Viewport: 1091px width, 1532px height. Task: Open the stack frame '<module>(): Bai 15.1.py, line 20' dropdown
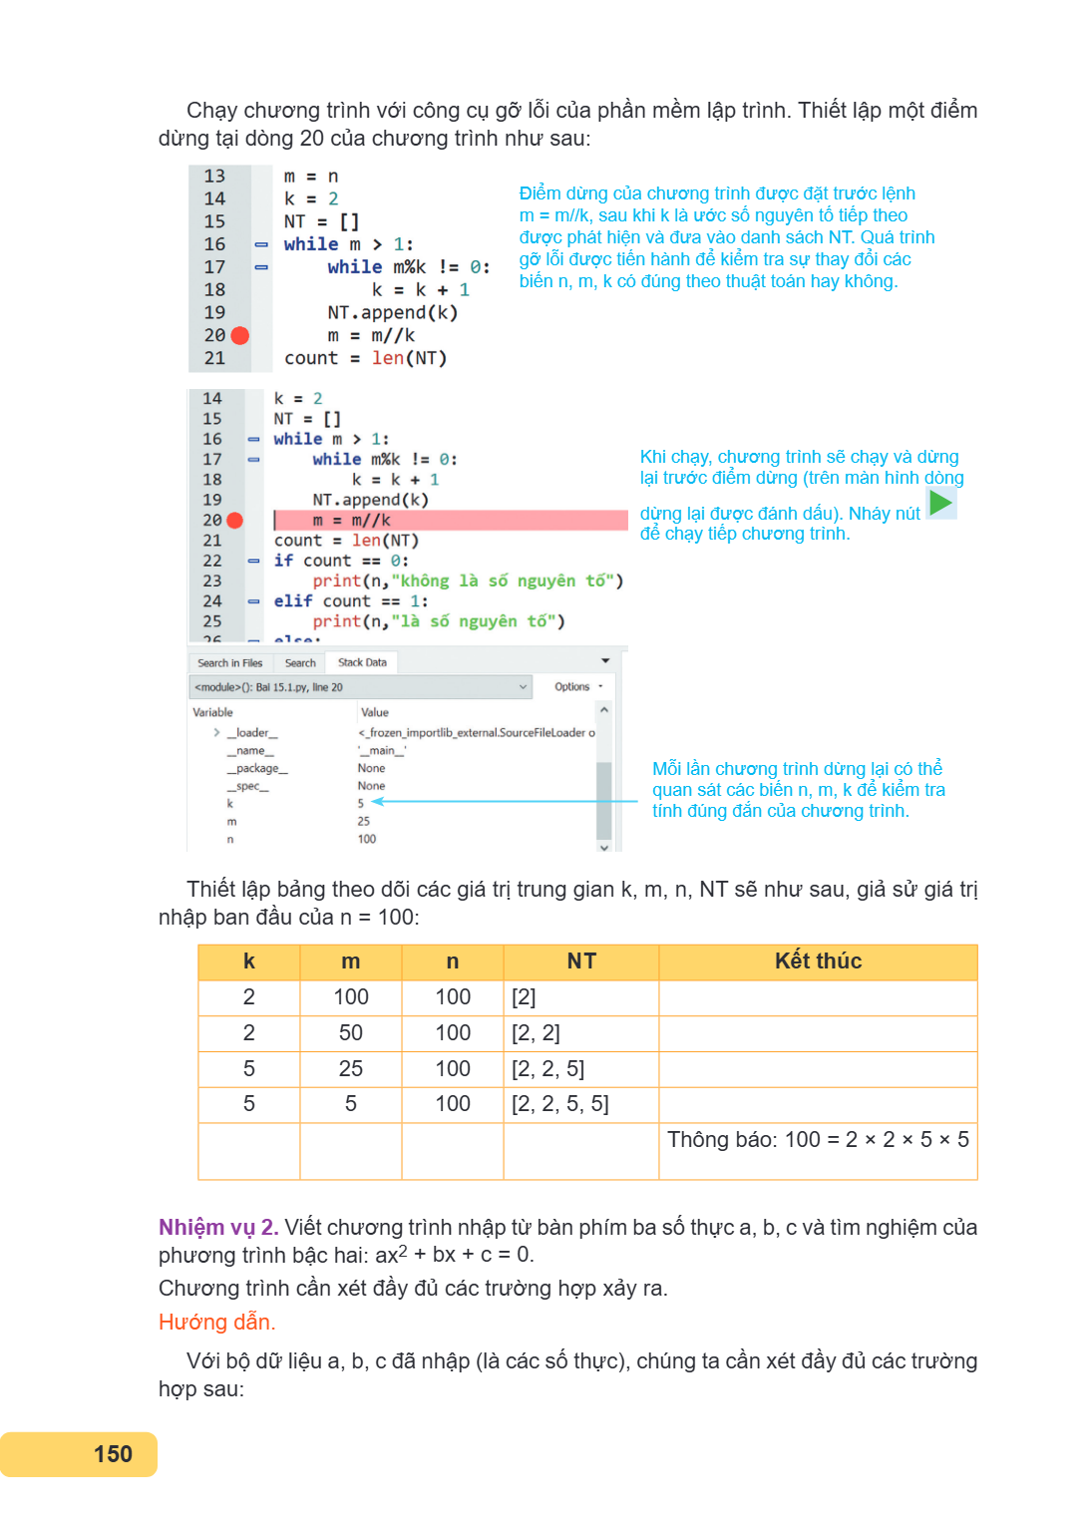click(x=362, y=687)
